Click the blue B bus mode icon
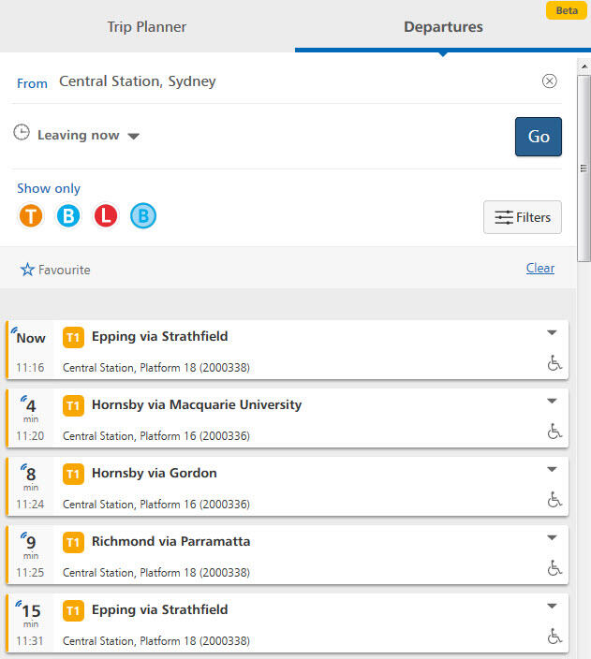This screenshot has height=659, width=591. (x=68, y=215)
